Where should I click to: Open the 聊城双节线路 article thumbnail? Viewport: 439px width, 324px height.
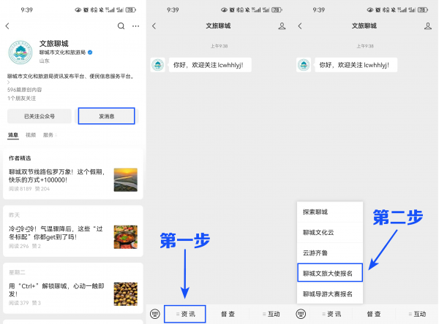125,180
